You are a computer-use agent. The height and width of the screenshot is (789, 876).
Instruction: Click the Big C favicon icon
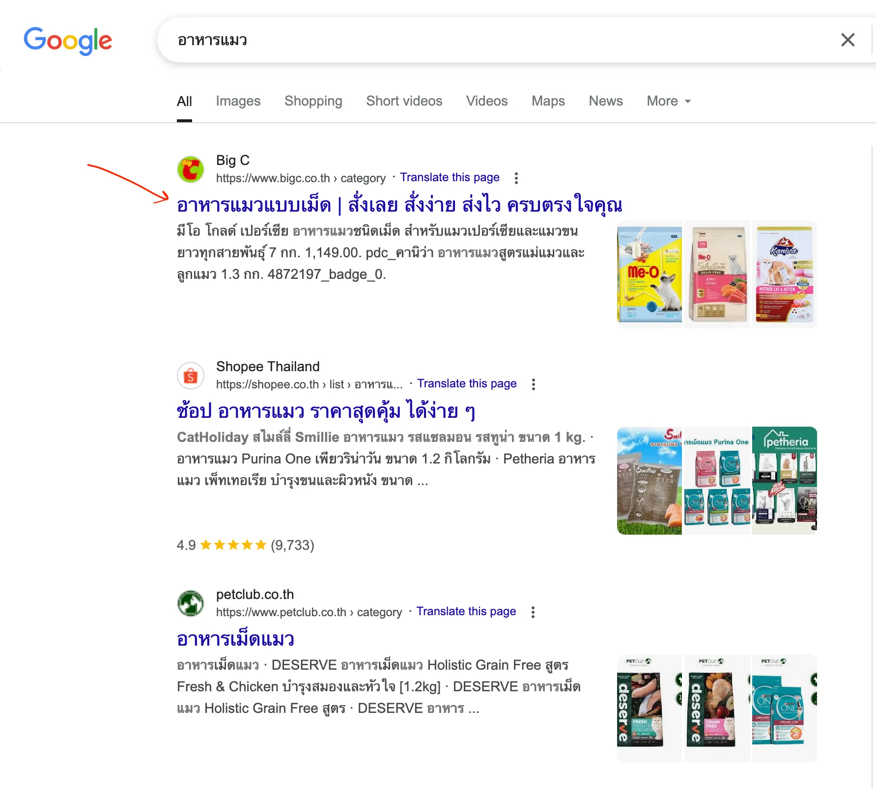(x=191, y=169)
